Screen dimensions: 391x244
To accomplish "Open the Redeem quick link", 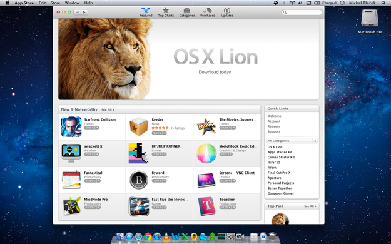I will pos(273,126).
